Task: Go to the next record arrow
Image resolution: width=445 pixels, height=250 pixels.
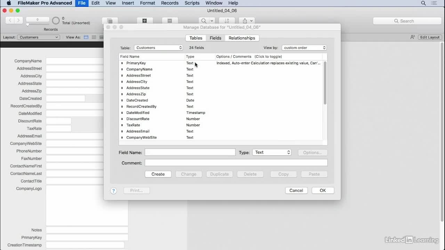Action: [x=18, y=20]
